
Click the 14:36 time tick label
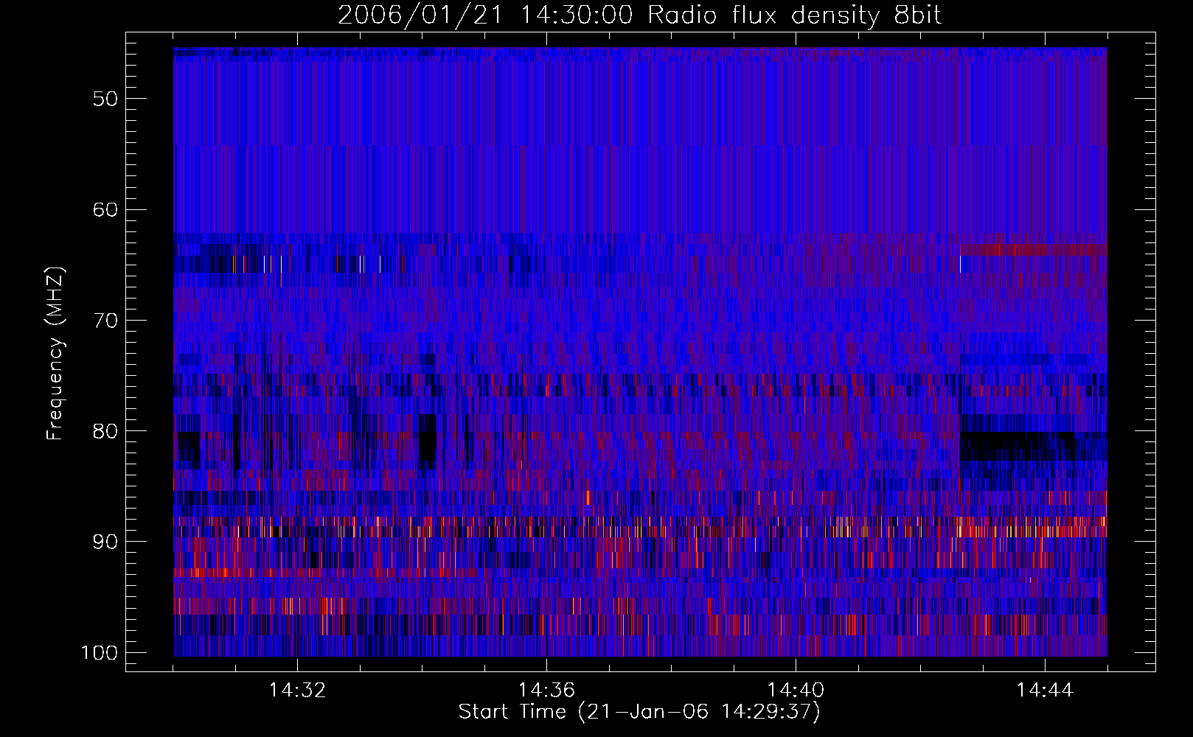[546, 691]
